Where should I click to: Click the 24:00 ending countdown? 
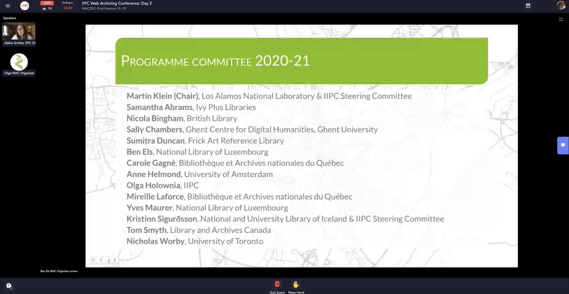tap(67, 8)
